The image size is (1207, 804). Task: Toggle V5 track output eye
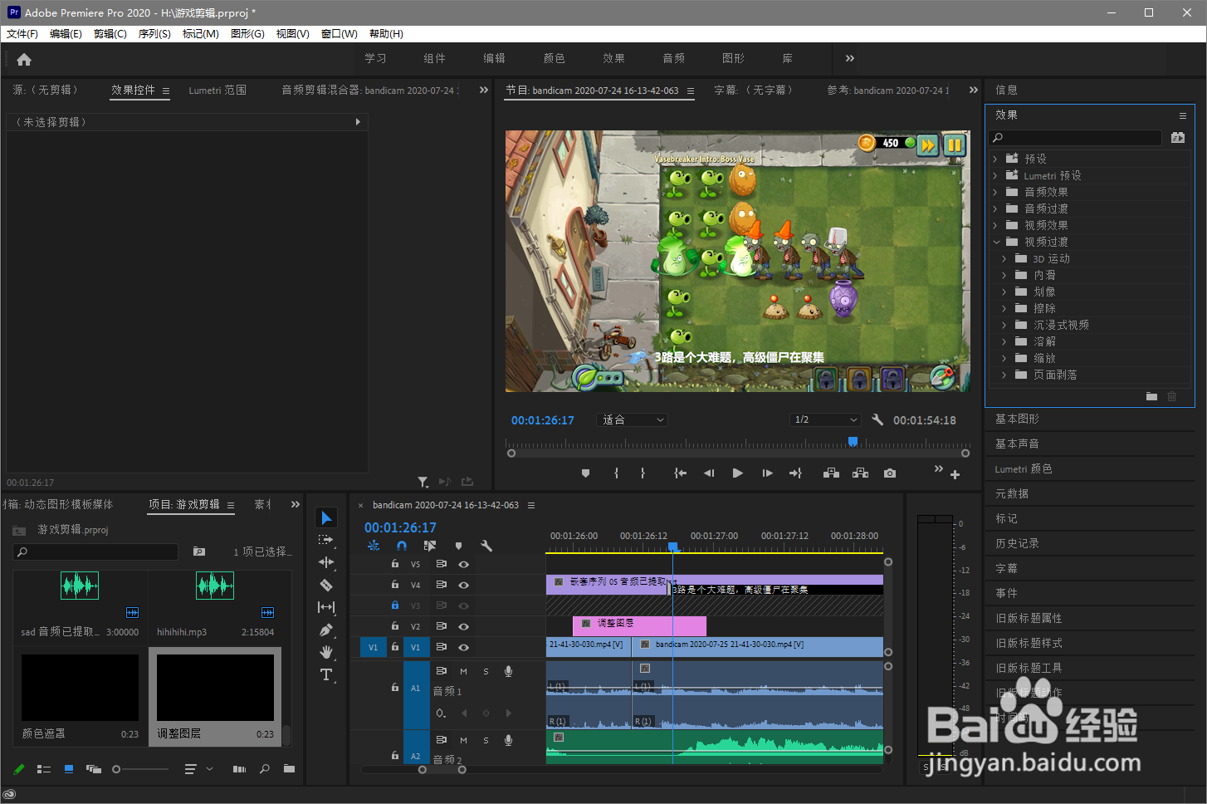coord(463,564)
